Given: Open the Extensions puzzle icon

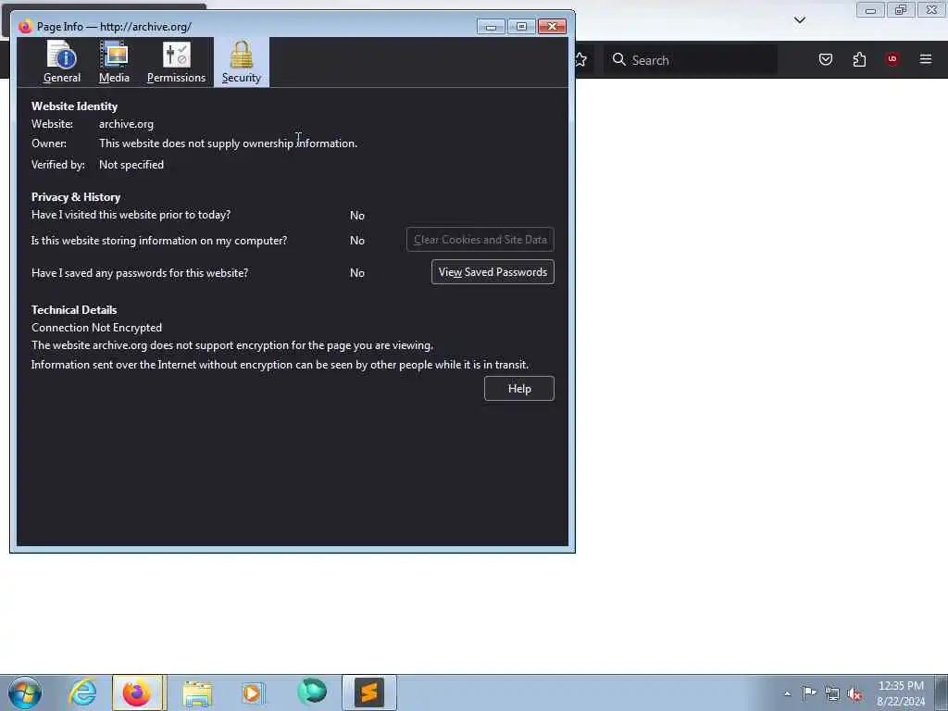Looking at the screenshot, I should pos(859,59).
